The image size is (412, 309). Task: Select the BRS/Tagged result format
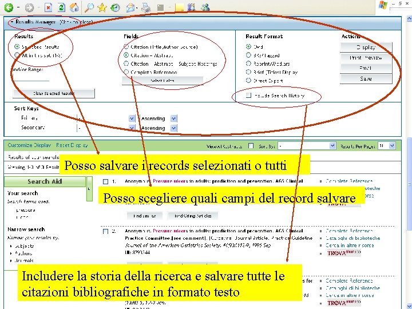tap(248, 55)
